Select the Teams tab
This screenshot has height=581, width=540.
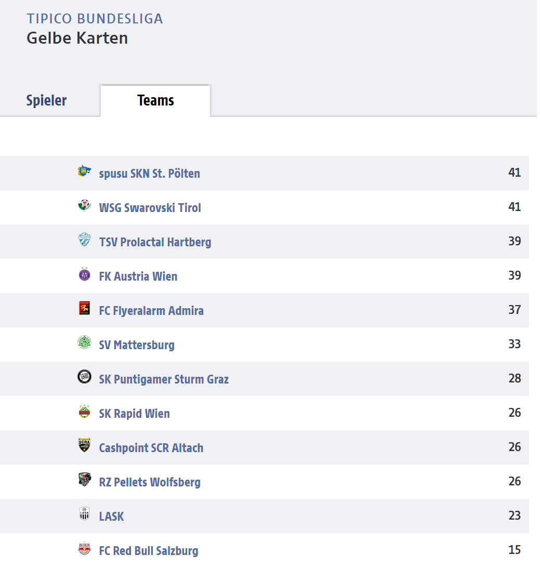pyautogui.click(x=155, y=100)
